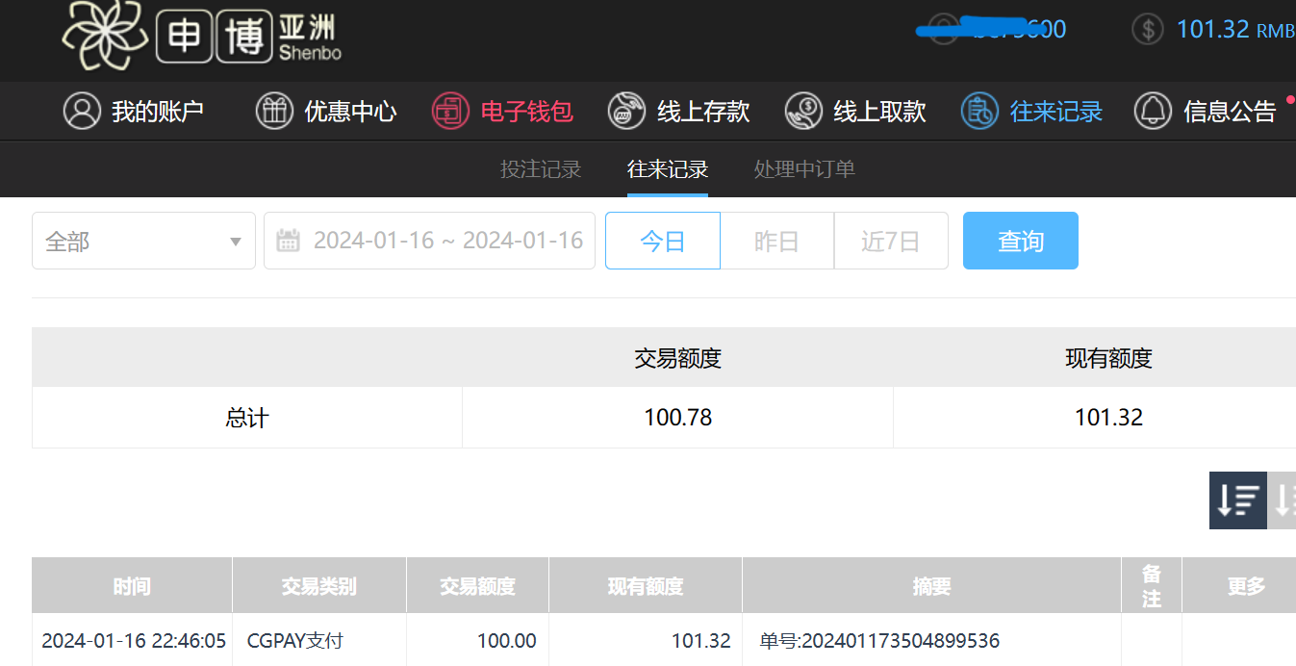Click the descending sort icon
The image size is (1296, 666).
pos(1238,500)
